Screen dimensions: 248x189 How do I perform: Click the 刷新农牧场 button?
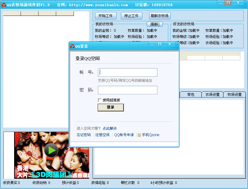coord(160,16)
